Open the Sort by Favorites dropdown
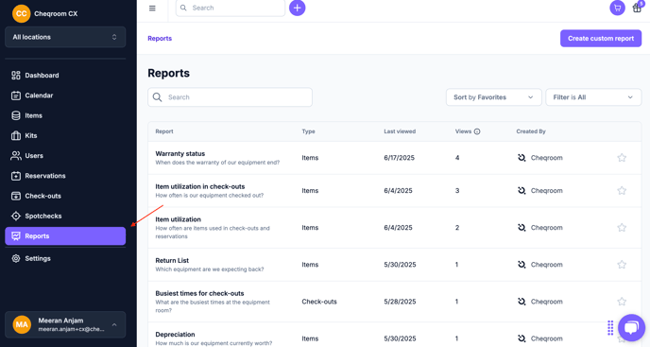Viewport: 650px width, 347px height. [493, 97]
